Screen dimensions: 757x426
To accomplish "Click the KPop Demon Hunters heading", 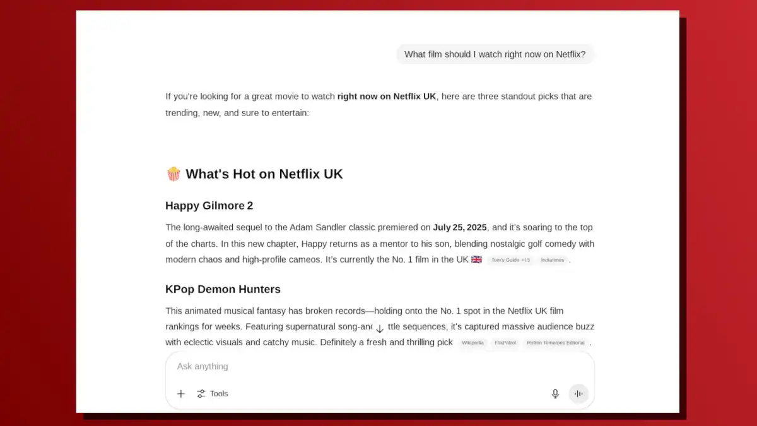I will [223, 289].
